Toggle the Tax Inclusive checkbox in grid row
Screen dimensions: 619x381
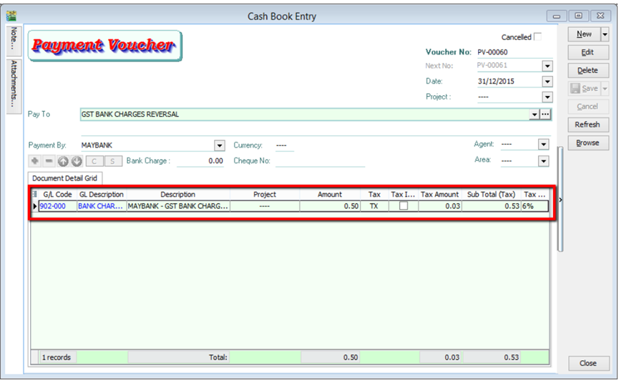click(x=404, y=206)
